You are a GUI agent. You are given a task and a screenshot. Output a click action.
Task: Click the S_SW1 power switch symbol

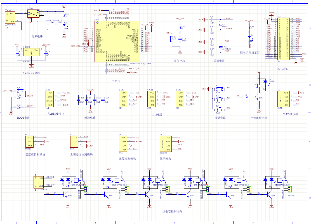34,13
